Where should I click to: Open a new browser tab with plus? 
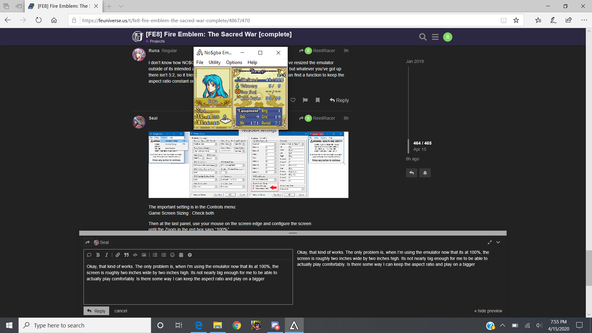[109, 6]
